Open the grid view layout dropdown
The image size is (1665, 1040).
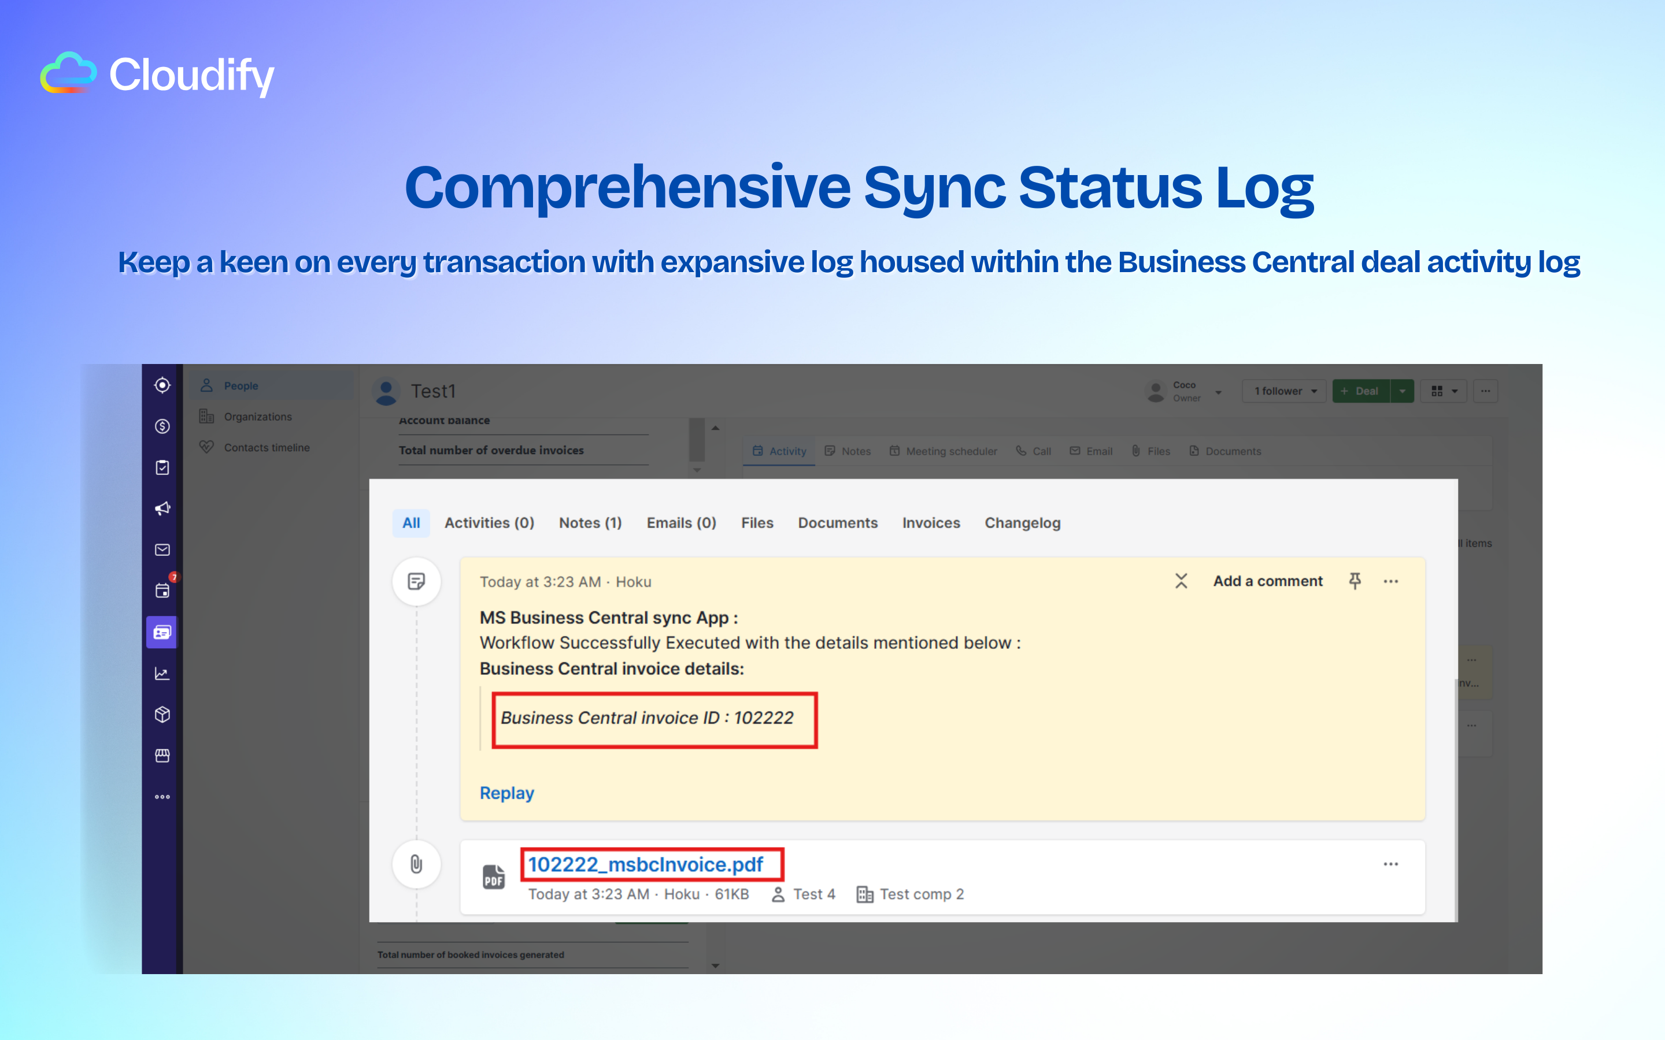point(1444,391)
